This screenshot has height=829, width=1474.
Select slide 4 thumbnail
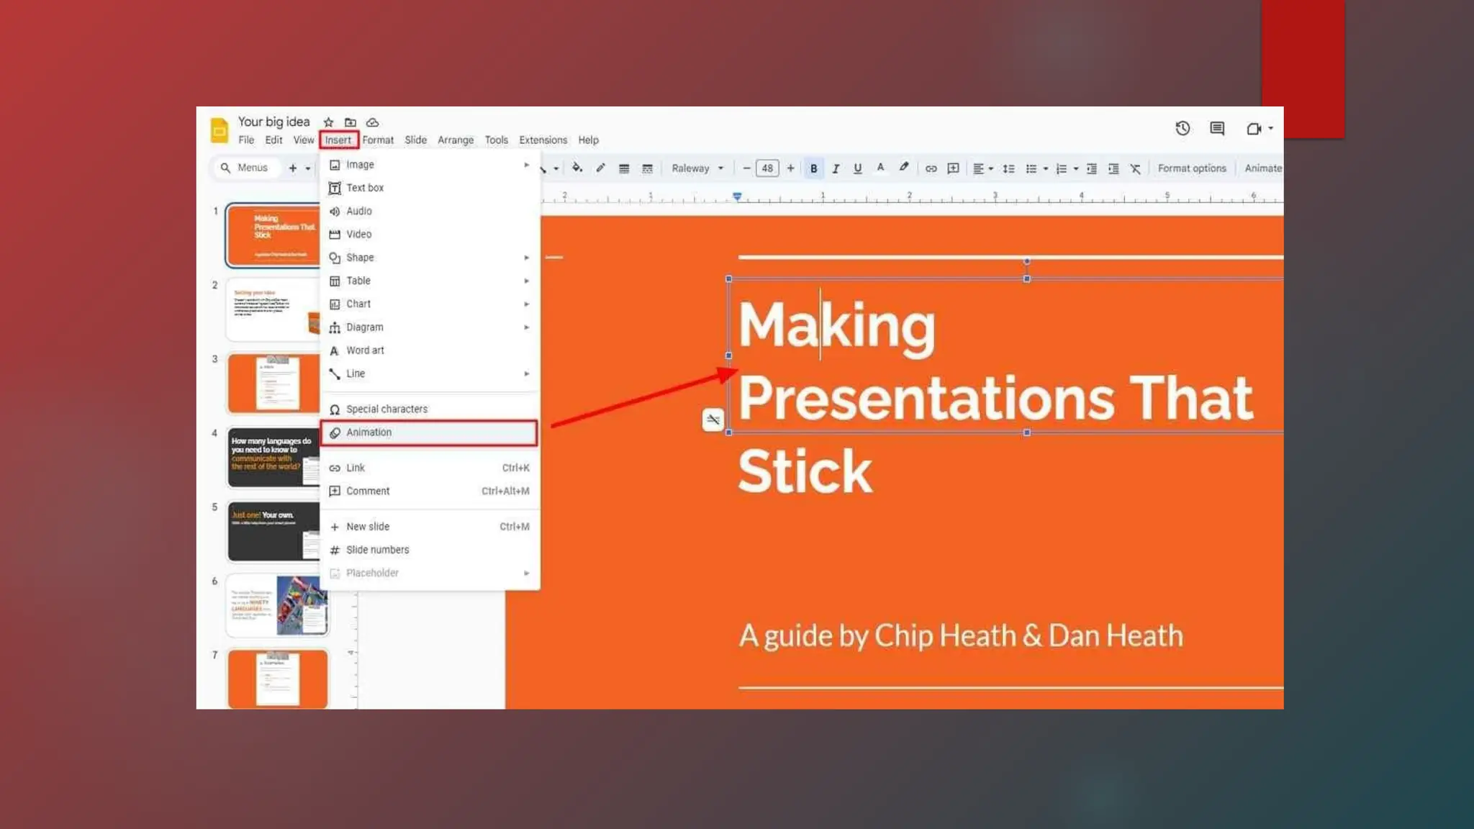tap(273, 457)
